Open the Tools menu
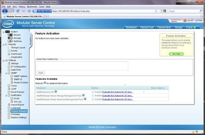The width and height of the screenshot is (205, 135). click(42, 7)
